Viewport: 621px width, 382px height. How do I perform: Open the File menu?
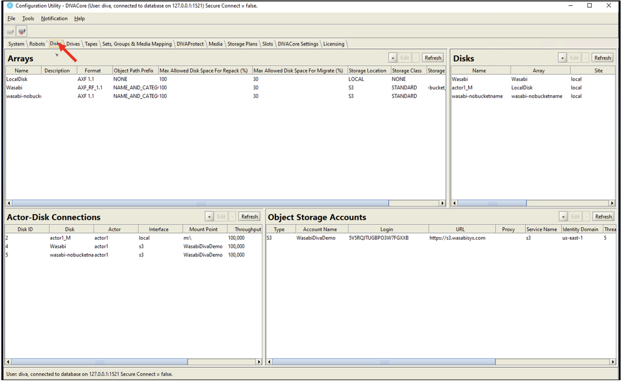[x=11, y=18]
